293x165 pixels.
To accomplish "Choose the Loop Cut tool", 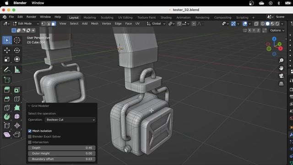I will pyautogui.click(x=17, y=99).
